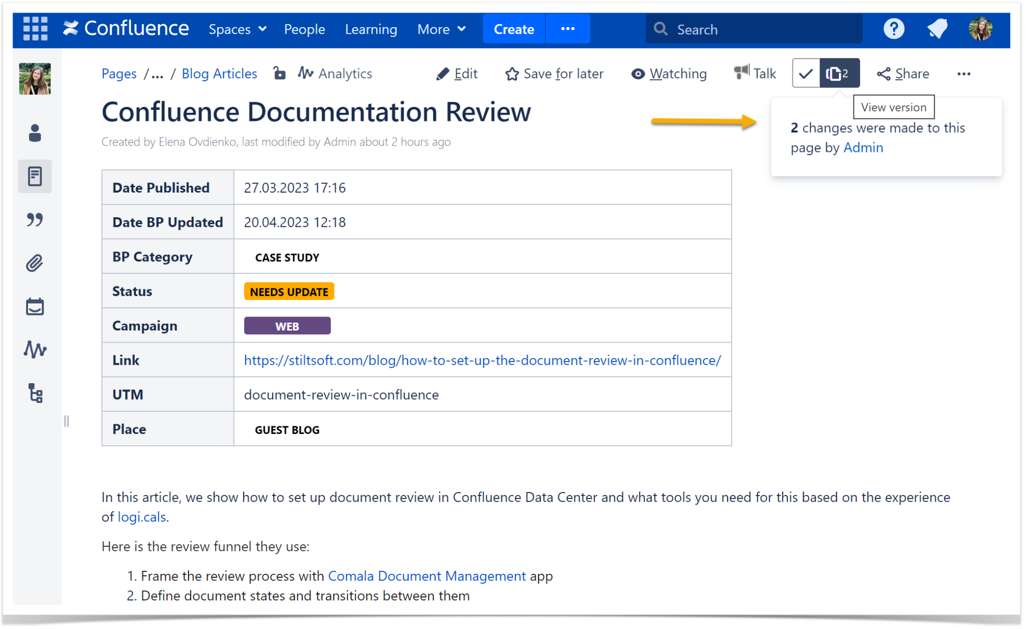
Task: Check page restrictions via the lock icon
Action: [279, 73]
